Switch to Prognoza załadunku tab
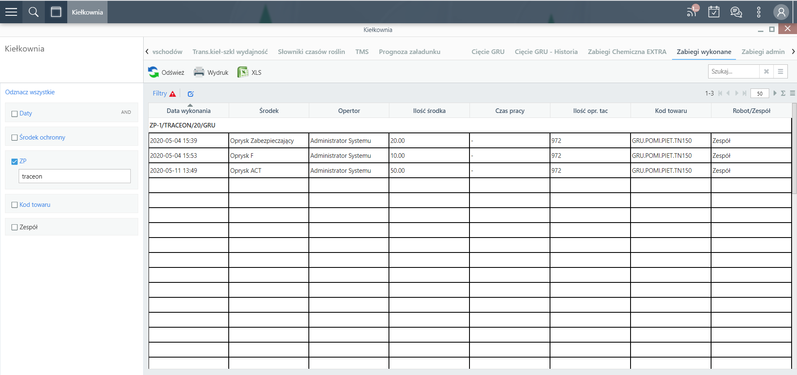This screenshot has height=375, width=797. tap(410, 51)
